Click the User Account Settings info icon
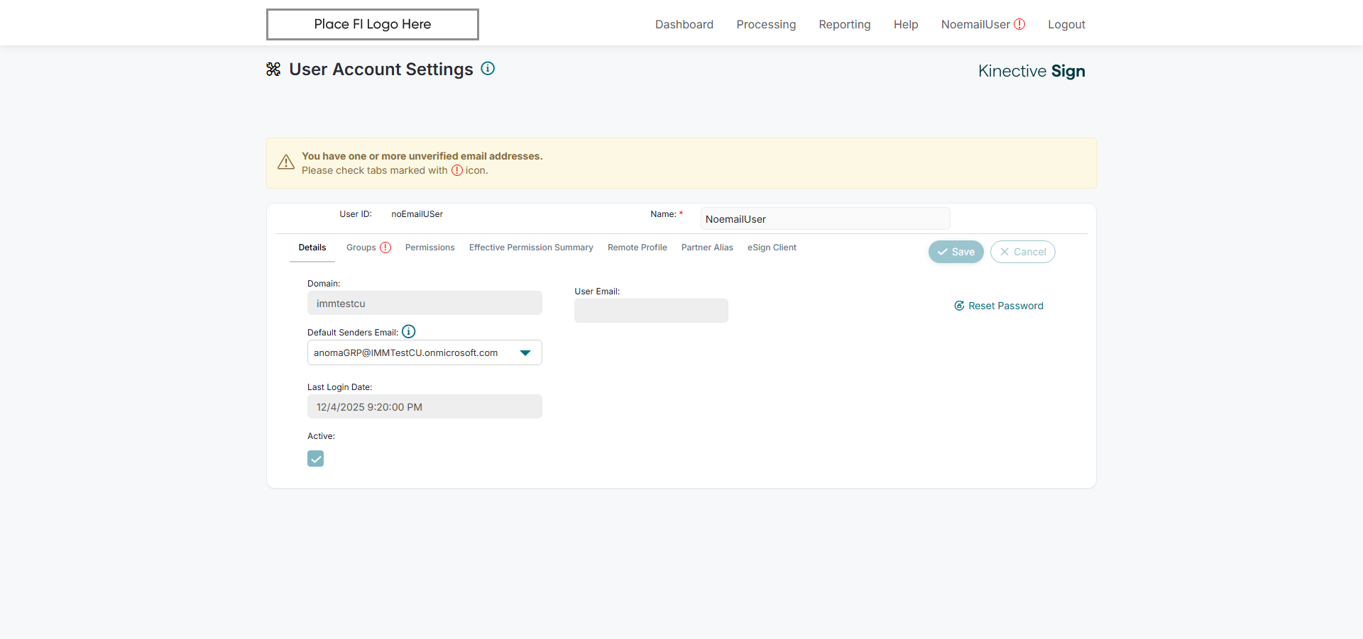 click(x=488, y=69)
